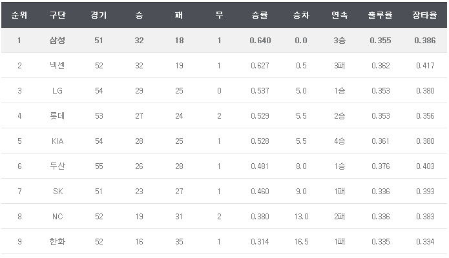
Task: Select the 구단 column header
Action: [57, 15]
